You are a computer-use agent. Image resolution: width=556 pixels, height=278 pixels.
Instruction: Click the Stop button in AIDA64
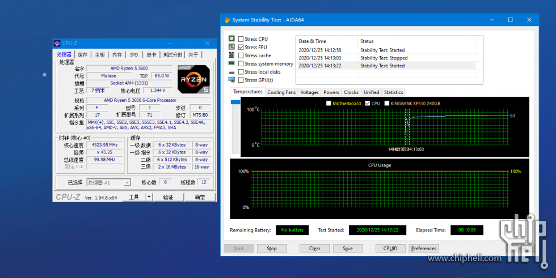[272, 249]
